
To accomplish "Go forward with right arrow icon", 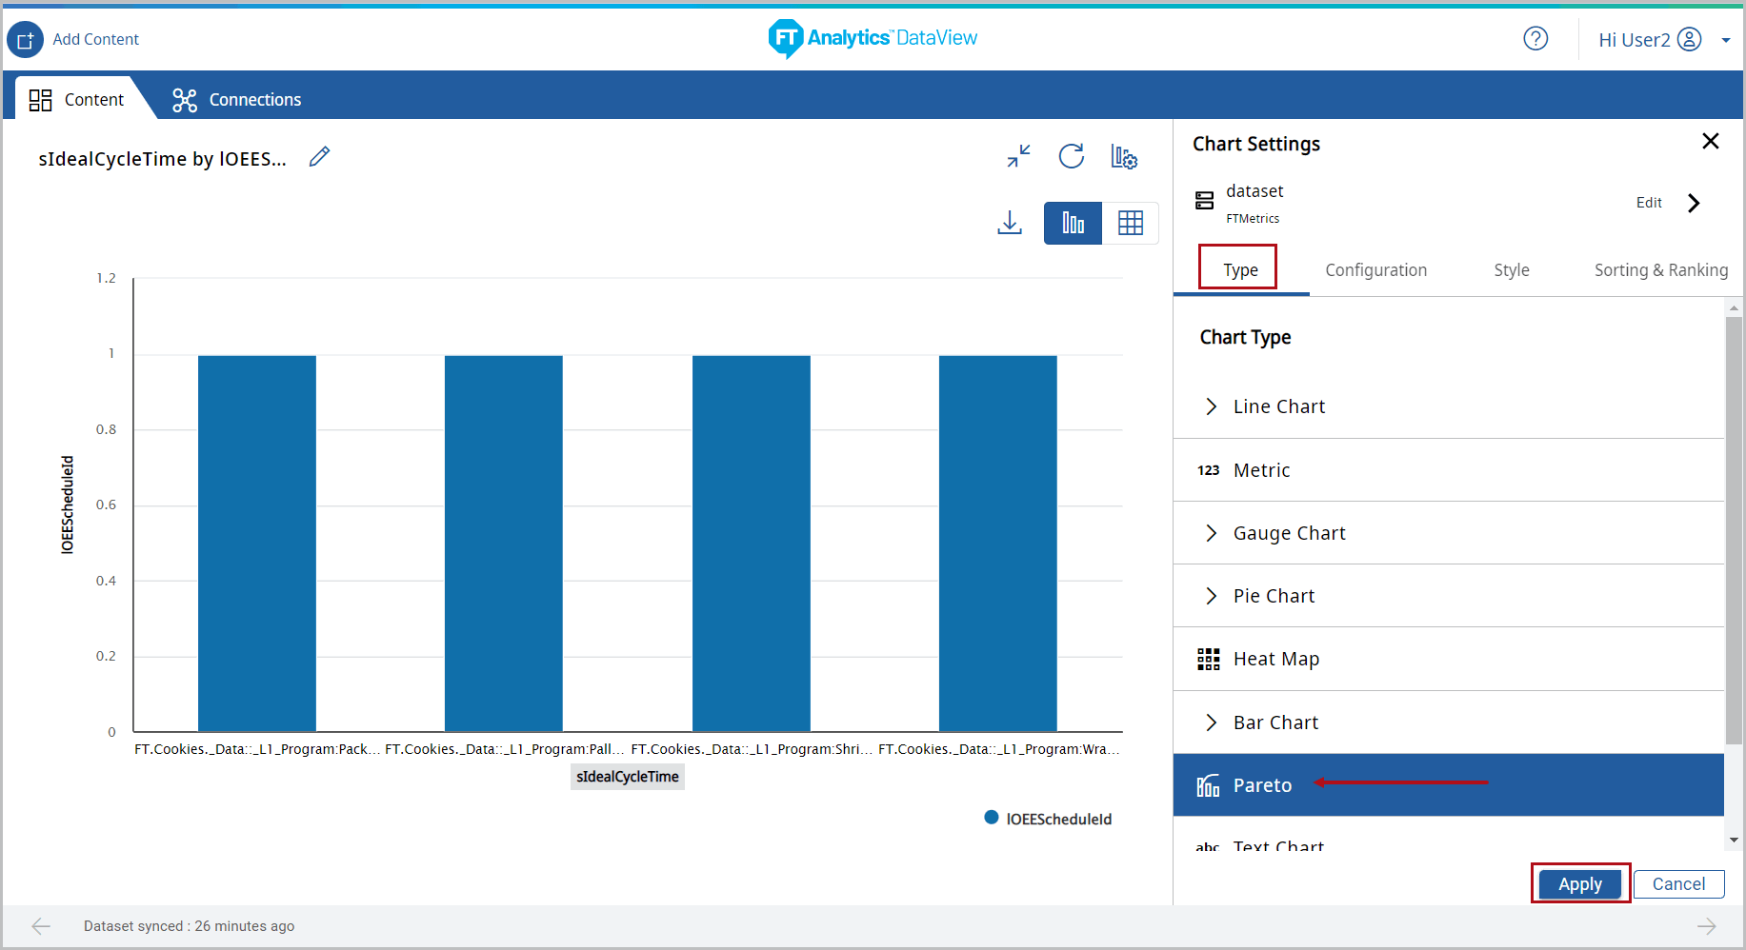I will (1706, 926).
